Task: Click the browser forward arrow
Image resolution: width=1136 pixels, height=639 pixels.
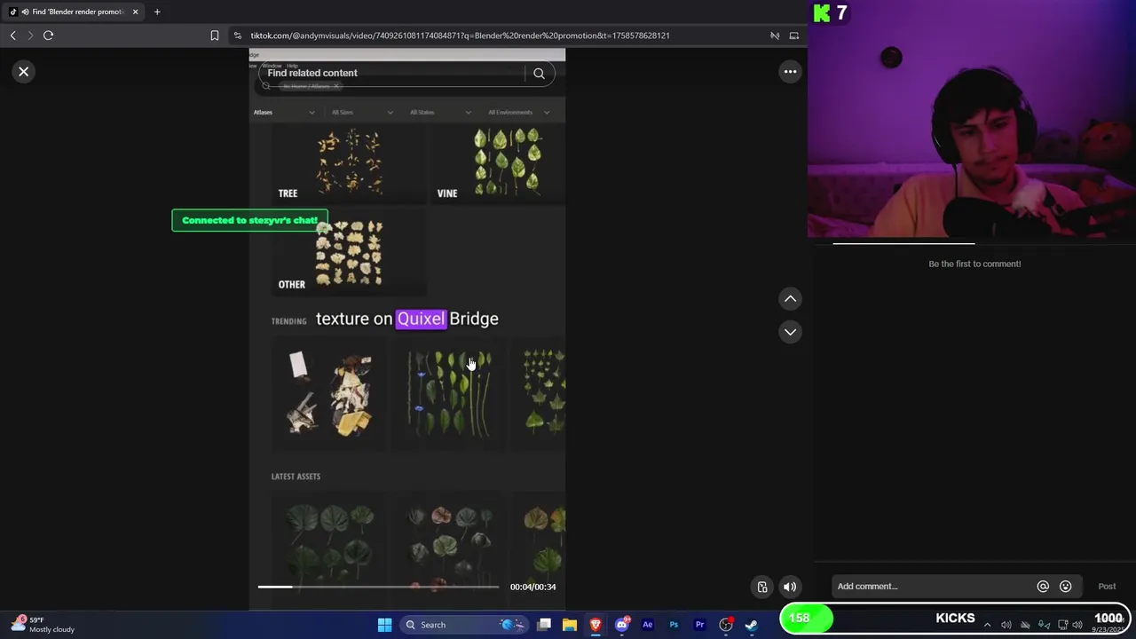Action: 30,35
